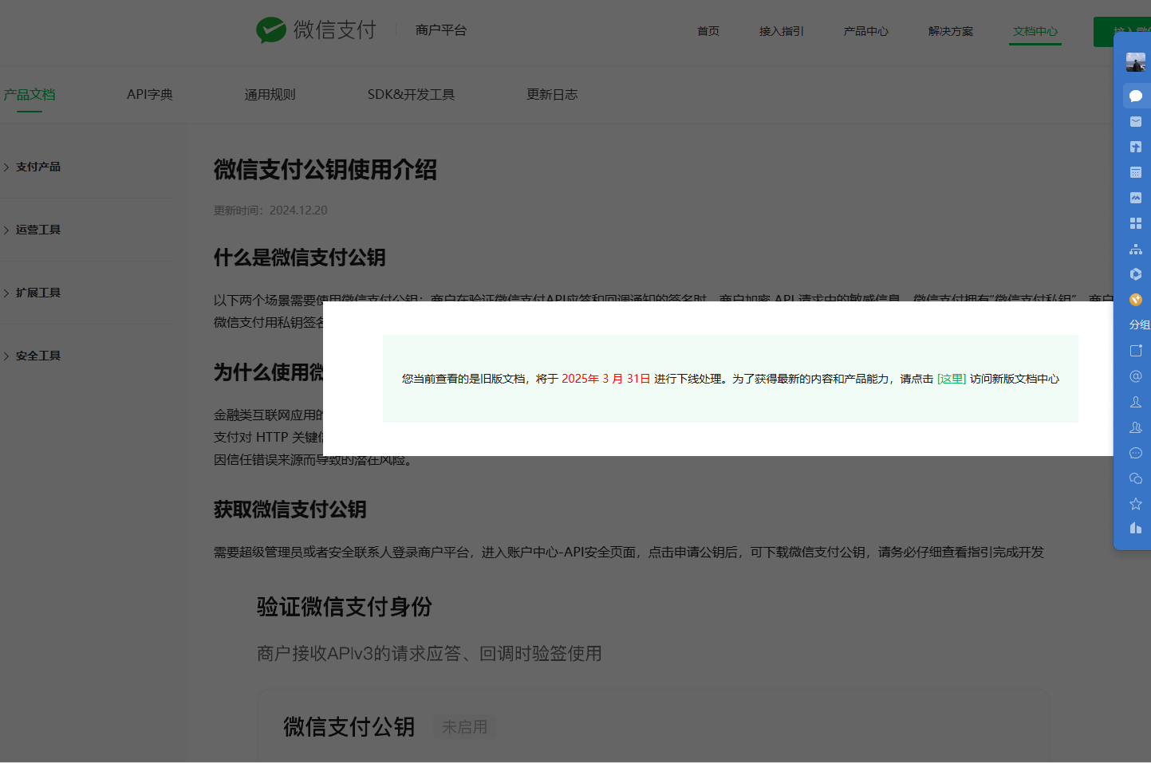Switch to the 更新日志 tab
This screenshot has width=1151, height=763.
552,94
